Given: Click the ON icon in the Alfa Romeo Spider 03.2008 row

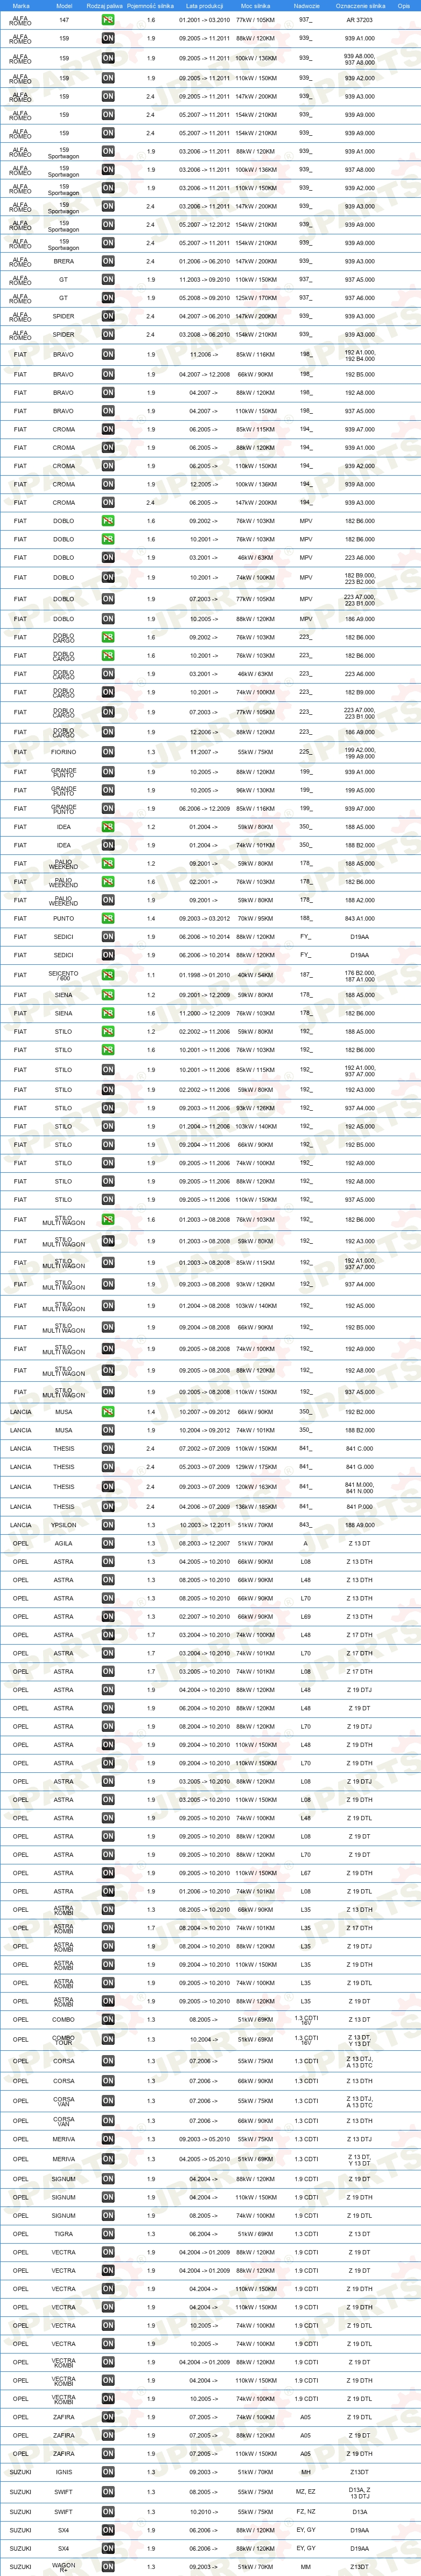Looking at the screenshot, I should pos(108,335).
